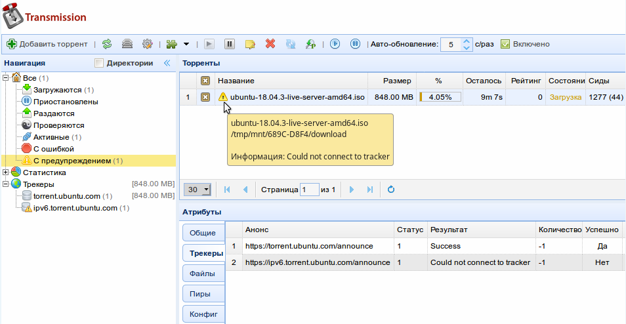Switch to the Файлы tab

pyautogui.click(x=203, y=273)
